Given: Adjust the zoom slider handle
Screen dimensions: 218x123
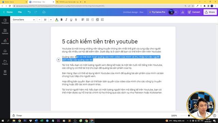Looking at the screenshot, I should click(189, 115).
